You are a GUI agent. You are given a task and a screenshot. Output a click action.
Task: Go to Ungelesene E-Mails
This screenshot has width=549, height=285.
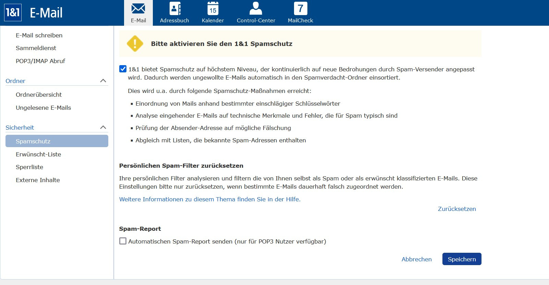click(43, 108)
